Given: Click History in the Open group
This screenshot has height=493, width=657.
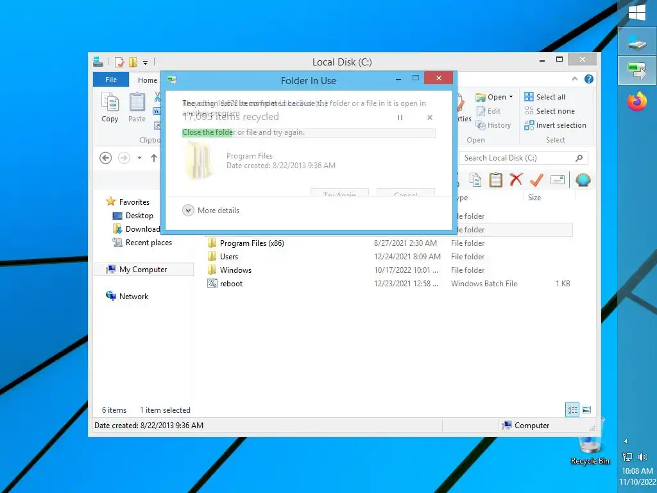Looking at the screenshot, I should click(493, 125).
